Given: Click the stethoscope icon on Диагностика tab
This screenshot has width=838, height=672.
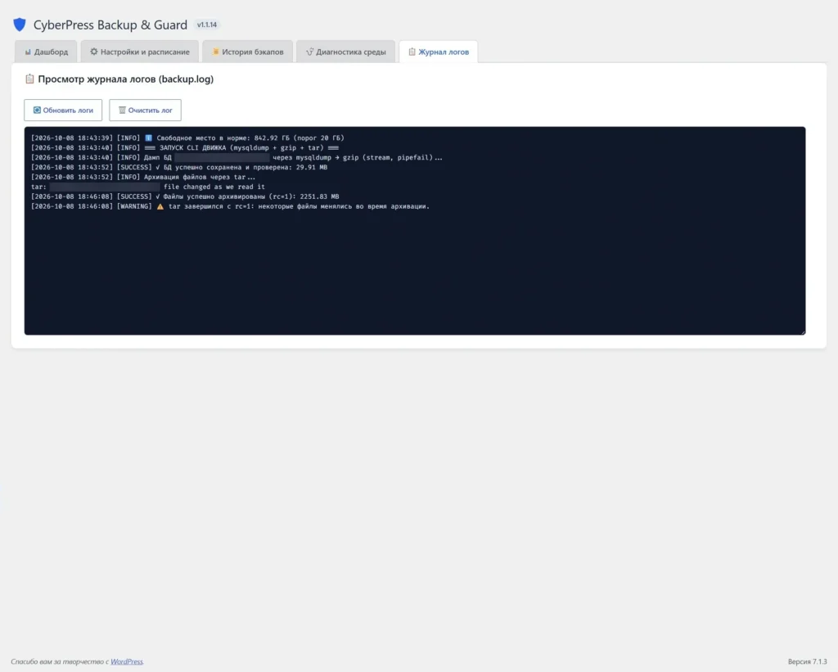Looking at the screenshot, I should coord(309,52).
